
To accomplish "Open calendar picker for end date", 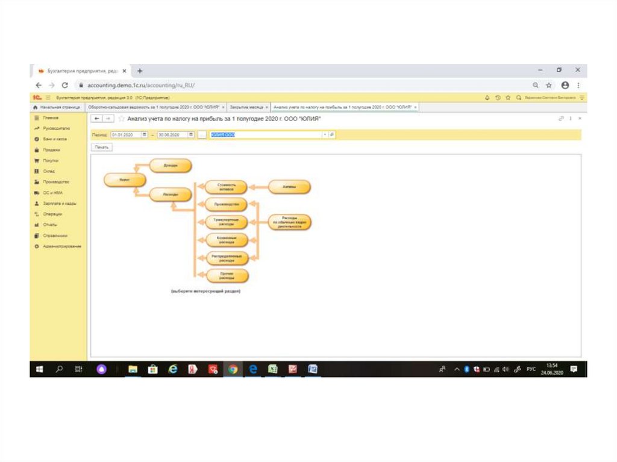I will pyautogui.click(x=190, y=135).
